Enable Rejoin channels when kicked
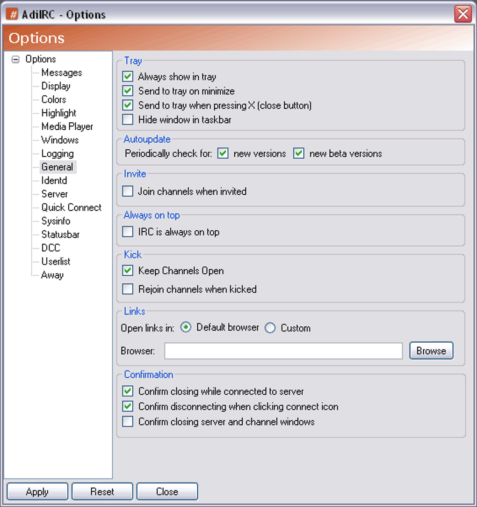Image resolution: width=477 pixels, height=507 pixels. [x=128, y=289]
